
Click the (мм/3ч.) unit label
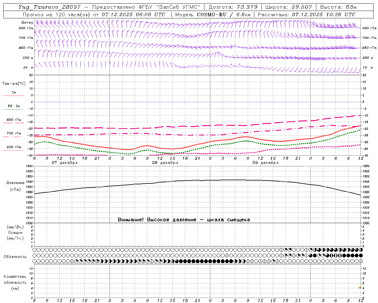point(15,227)
